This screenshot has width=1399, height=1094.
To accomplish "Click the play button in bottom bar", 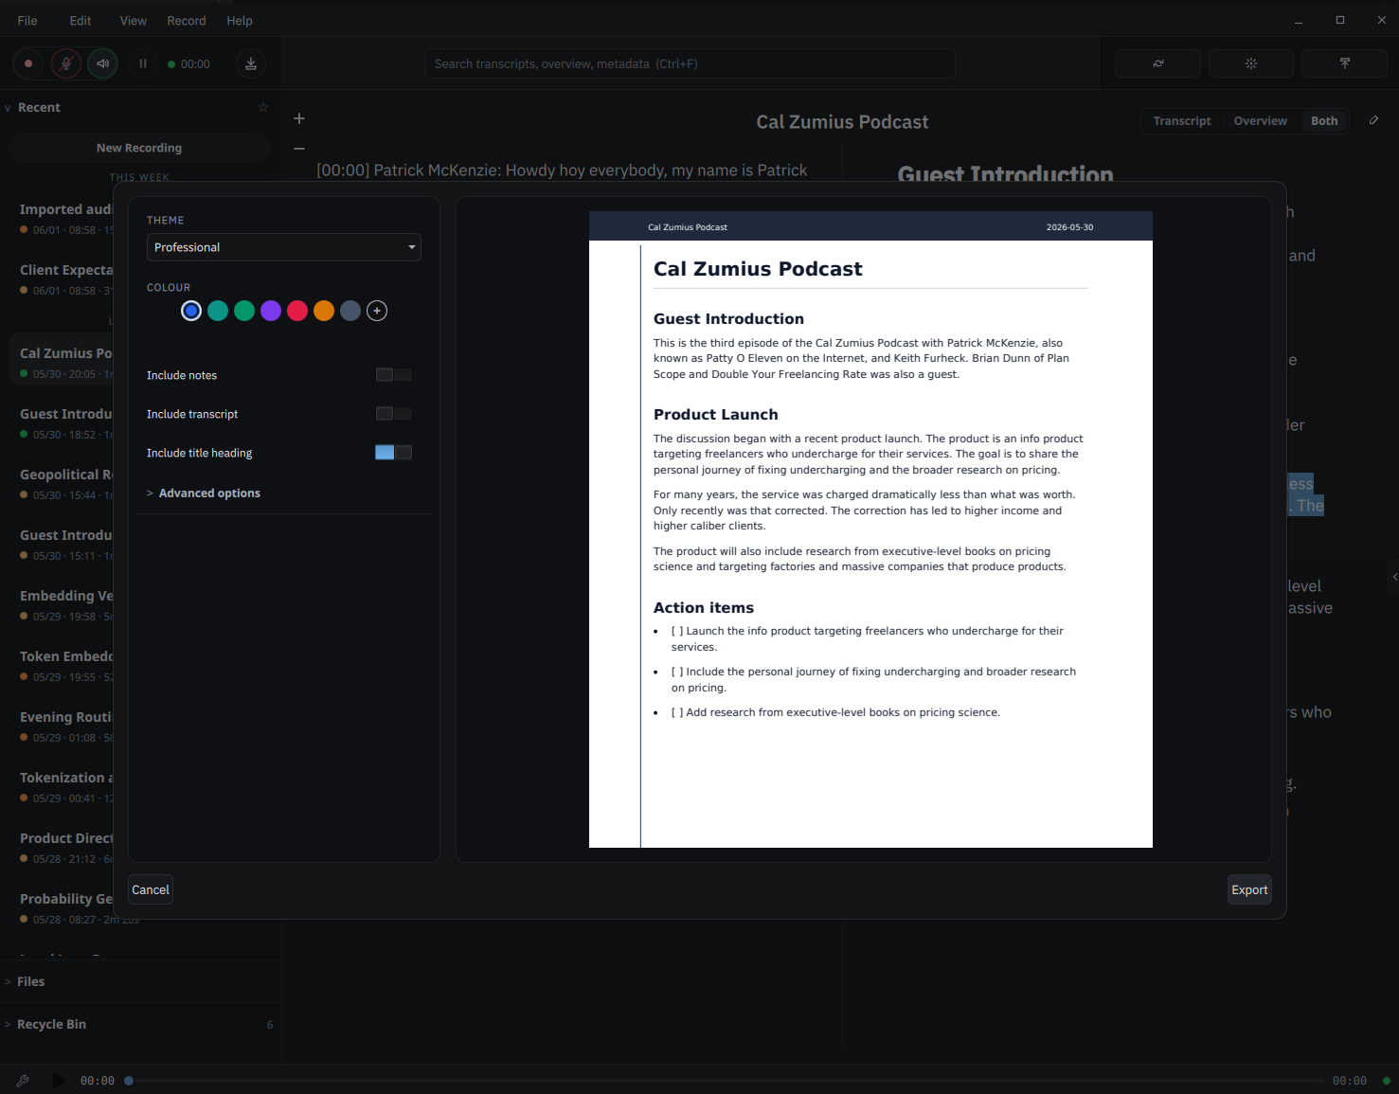I will (x=59, y=1081).
